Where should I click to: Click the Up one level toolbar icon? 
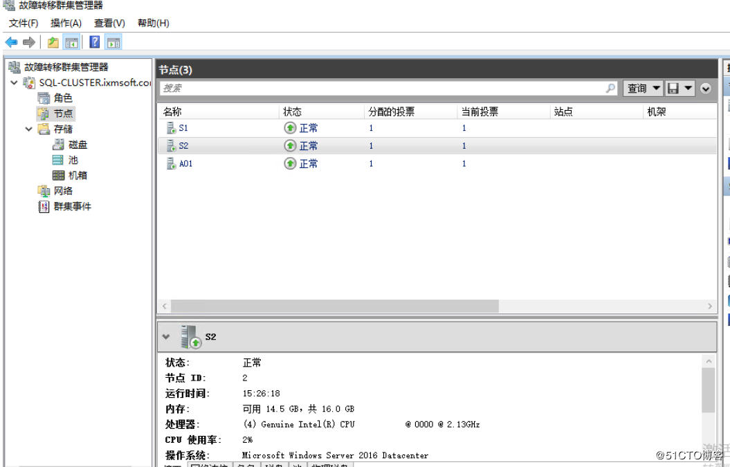pyautogui.click(x=53, y=42)
